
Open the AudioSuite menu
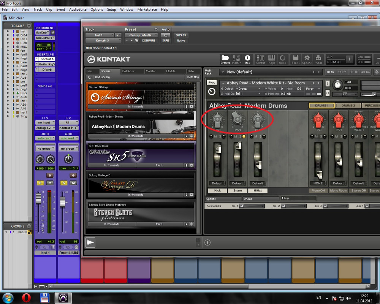[78, 9]
